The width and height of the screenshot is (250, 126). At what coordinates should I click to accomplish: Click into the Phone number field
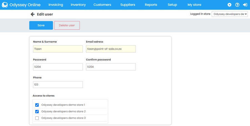pos(58,85)
